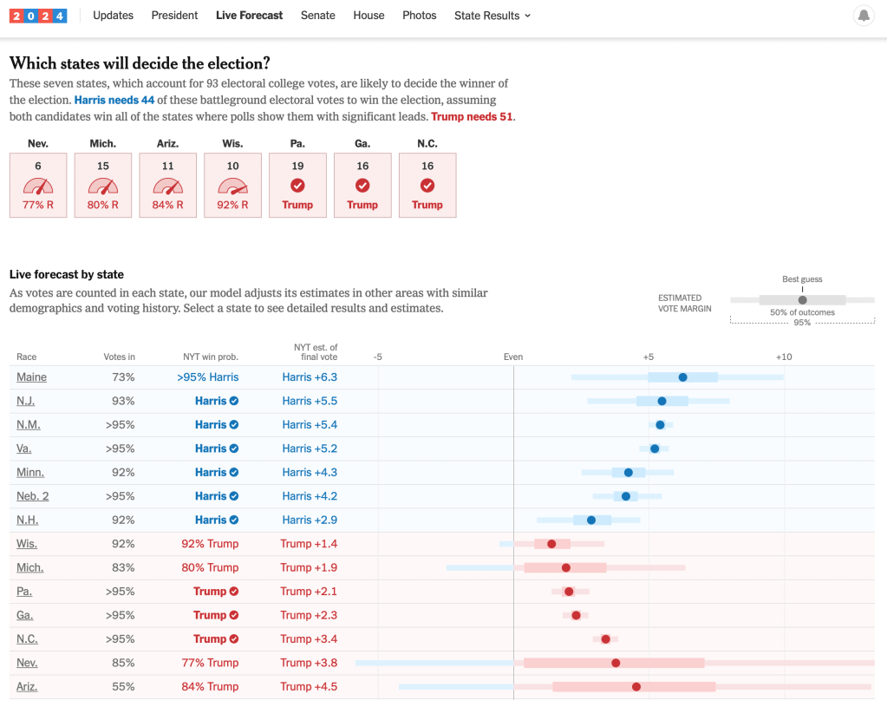Click the Pennsylvania Trump checkmark icon
887x707 pixels.
tap(297, 186)
